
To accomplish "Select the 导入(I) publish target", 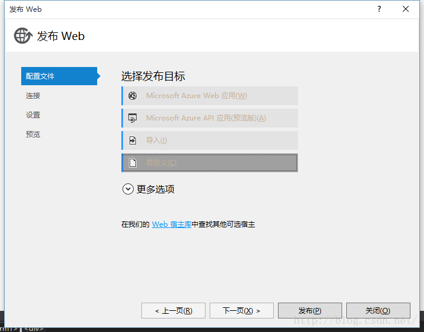I will [x=210, y=140].
